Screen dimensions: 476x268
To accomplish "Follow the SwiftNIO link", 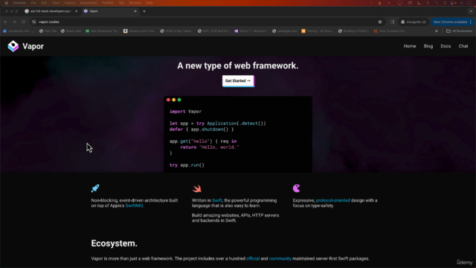I will [x=134, y=205].
